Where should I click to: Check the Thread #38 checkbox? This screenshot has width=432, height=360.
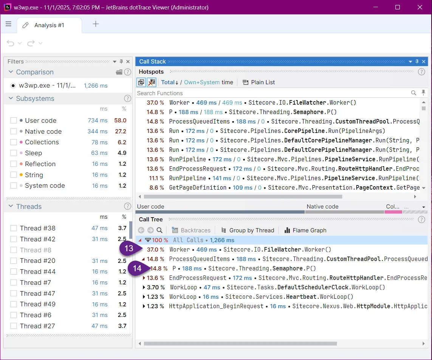coord(14,228)
